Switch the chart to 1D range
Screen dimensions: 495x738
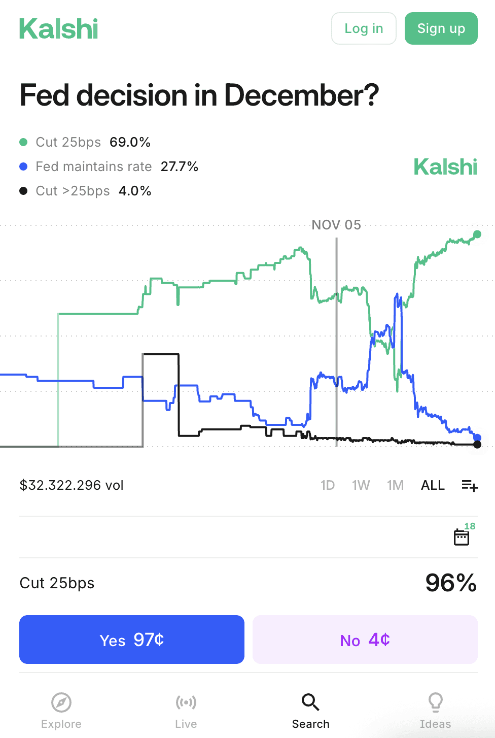click(x=328, y=485)
